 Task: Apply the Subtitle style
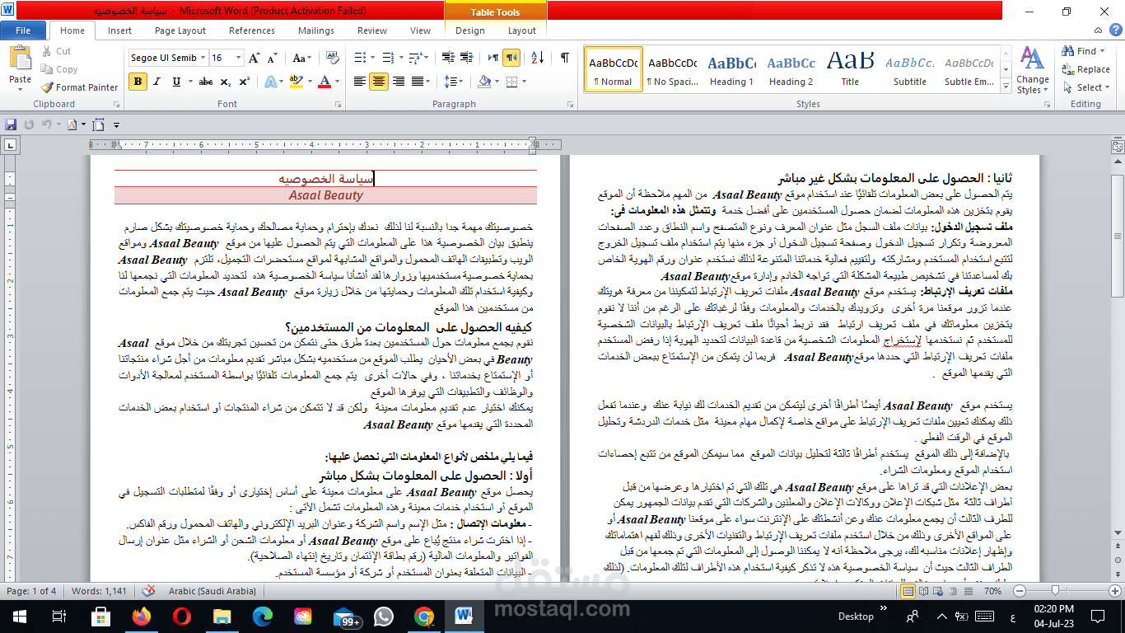pyautogui.click(x=910, y=69)
